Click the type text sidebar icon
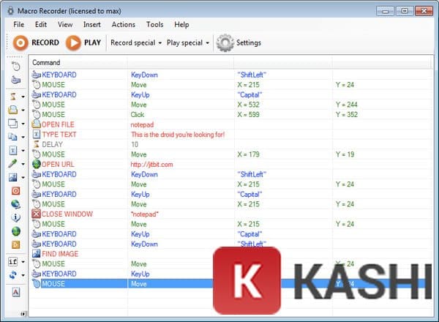The width and height of the screenshot is (439, 322). pos(13,150)
